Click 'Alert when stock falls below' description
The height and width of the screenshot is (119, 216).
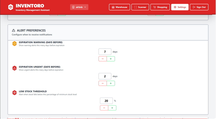click(48, 95)
